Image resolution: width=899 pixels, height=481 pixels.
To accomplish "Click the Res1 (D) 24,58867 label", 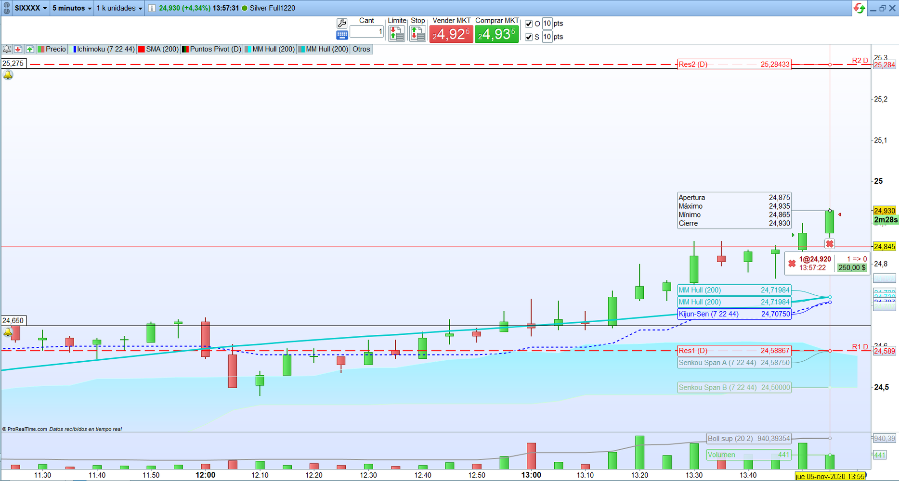I will pos(734,351).
